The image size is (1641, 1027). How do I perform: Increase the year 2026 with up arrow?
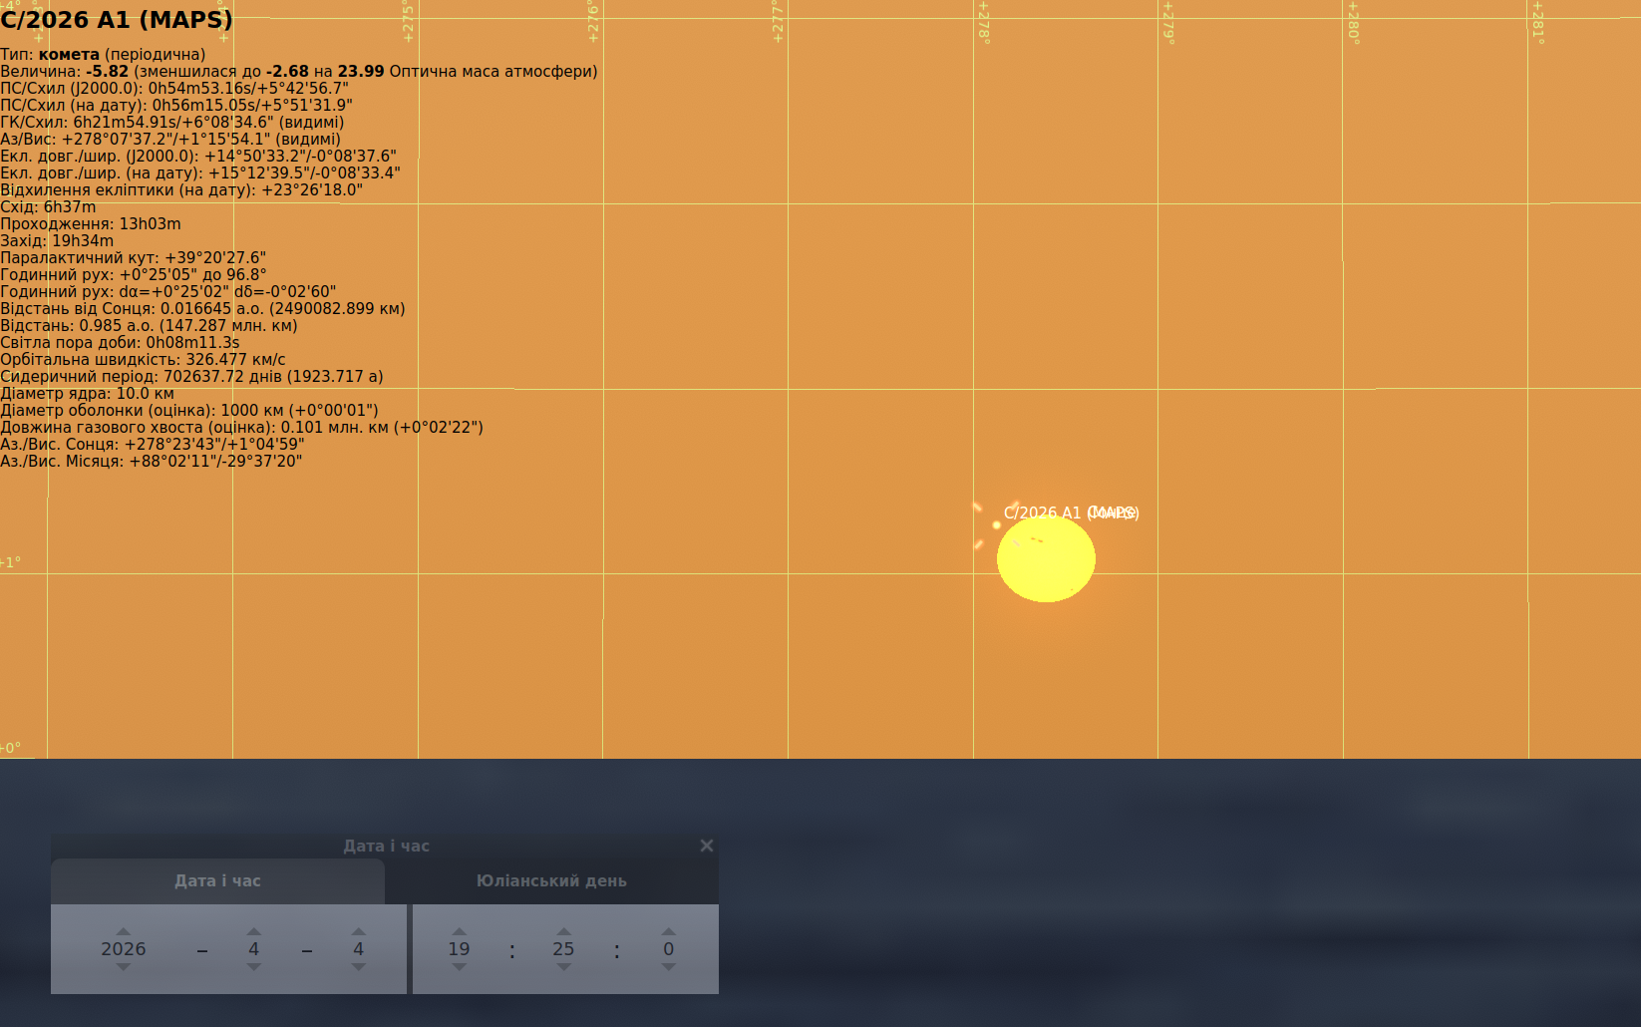(124, 931)
